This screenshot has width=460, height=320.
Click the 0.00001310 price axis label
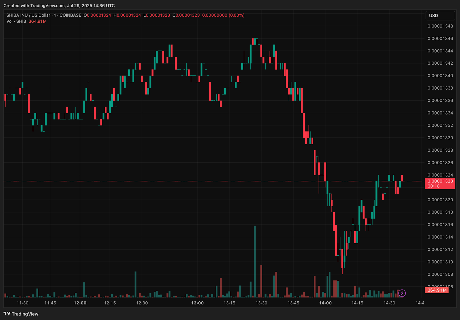tap(440, 262)
